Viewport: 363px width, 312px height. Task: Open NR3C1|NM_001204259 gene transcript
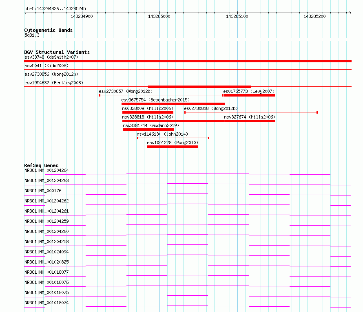tap(46, 221)
